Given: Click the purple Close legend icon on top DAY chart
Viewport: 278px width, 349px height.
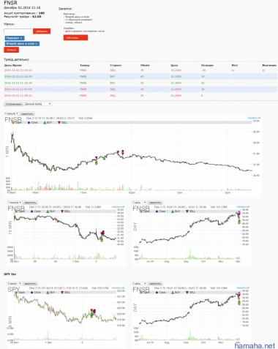Looking at the screenshot, I should [x=157, y=211].
